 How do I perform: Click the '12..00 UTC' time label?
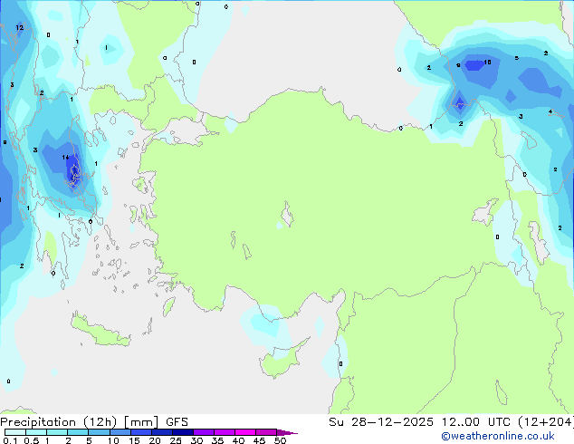coord(476,422)
